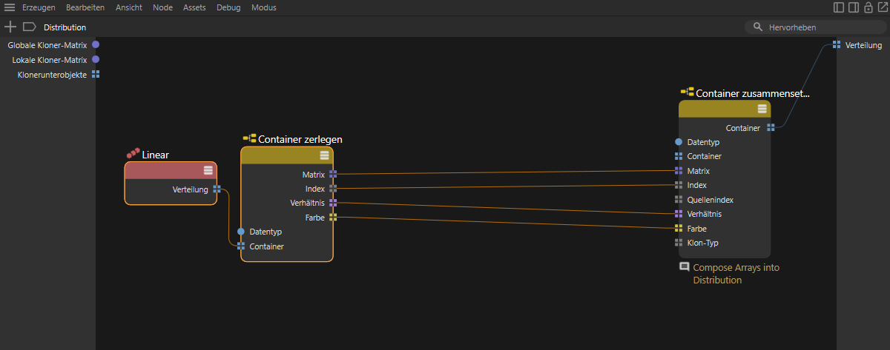The height and width of the screenshot is (350, 890).
Task: Click the plus icon to add a node
Action: point(10,27)
